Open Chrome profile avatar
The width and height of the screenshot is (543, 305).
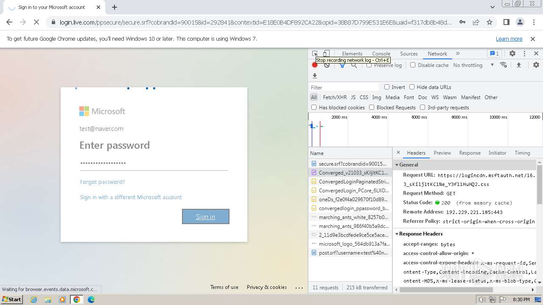coord(520,22)
